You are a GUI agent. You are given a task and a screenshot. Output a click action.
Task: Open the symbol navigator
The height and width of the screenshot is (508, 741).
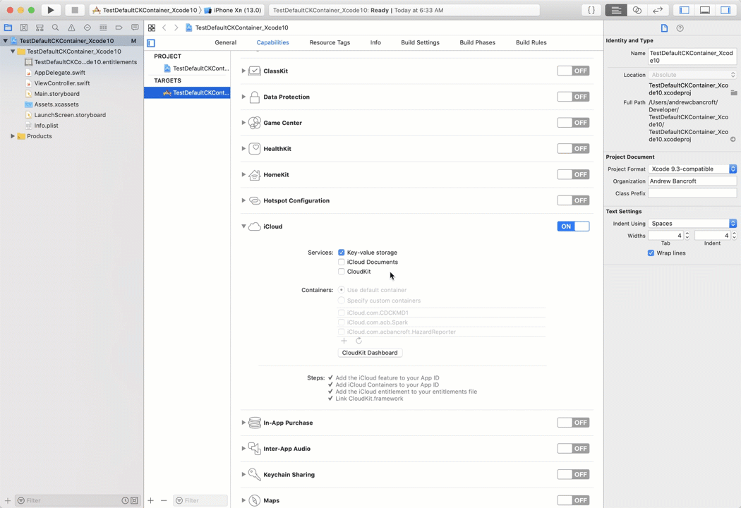(x=40, y=28)
